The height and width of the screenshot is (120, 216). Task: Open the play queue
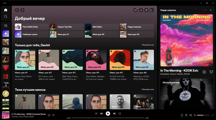[186, 115]
